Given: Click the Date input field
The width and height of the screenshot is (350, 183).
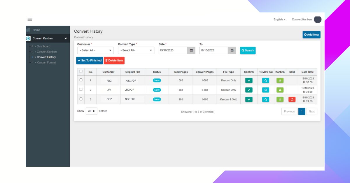Looking at the screenshot, I should pyautogui.click(x=173, y=50).
